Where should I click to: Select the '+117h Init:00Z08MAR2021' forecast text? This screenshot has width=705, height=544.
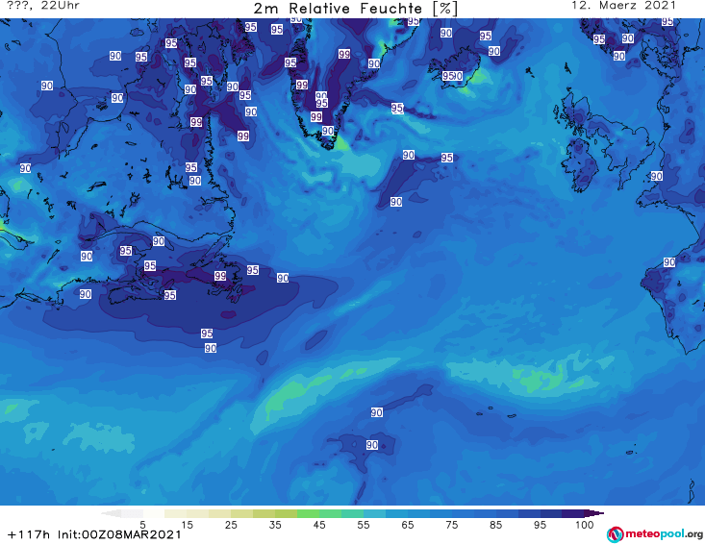coord(94,534)
